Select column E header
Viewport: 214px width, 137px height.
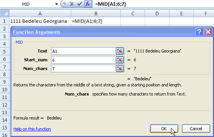[x=181, y=13]
